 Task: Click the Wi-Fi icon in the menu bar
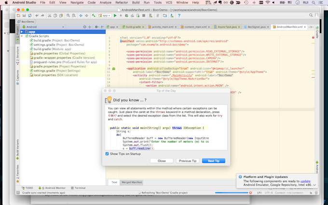tap(267, 2)
